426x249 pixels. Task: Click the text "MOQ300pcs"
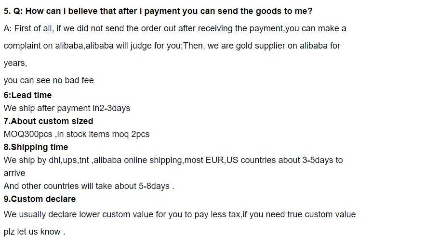27,134
